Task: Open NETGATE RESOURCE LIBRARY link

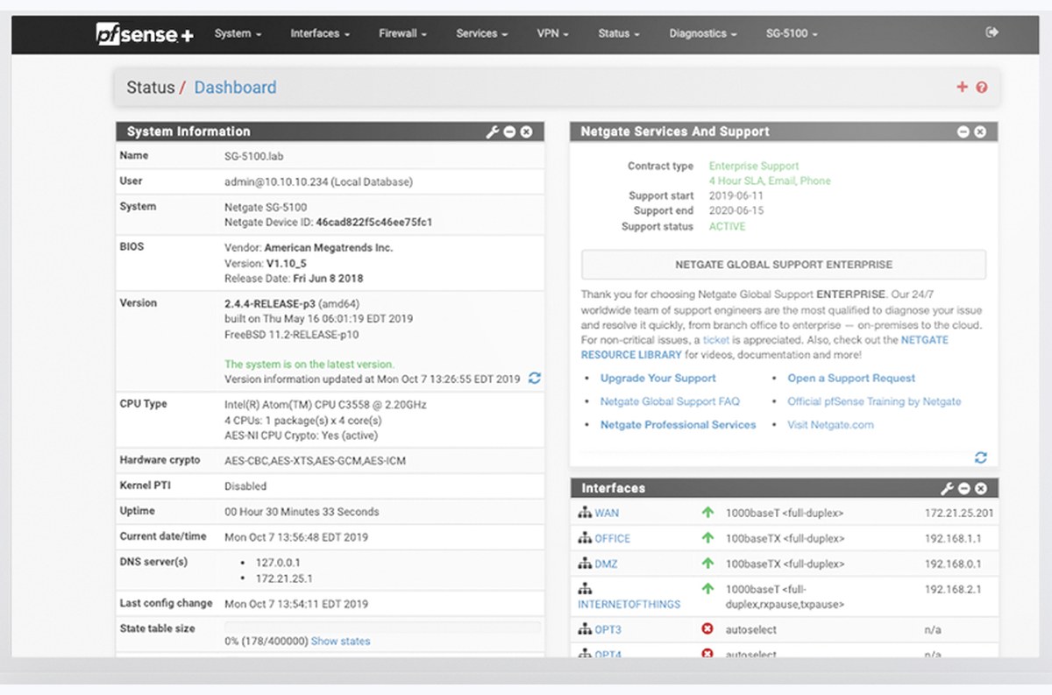Action: coord(764,348)
